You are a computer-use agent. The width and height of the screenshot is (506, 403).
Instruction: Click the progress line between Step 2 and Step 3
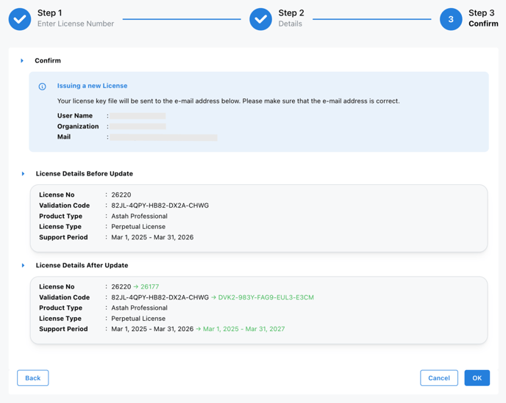pyautogui.click(x=371, y=19)
